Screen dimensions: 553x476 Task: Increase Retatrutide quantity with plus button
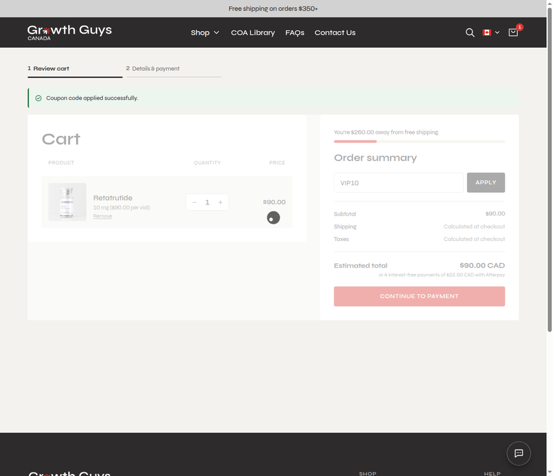pos(220,202)
